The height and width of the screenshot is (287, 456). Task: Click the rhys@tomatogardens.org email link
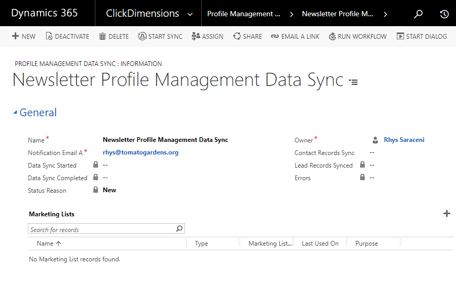click(140, 152)
